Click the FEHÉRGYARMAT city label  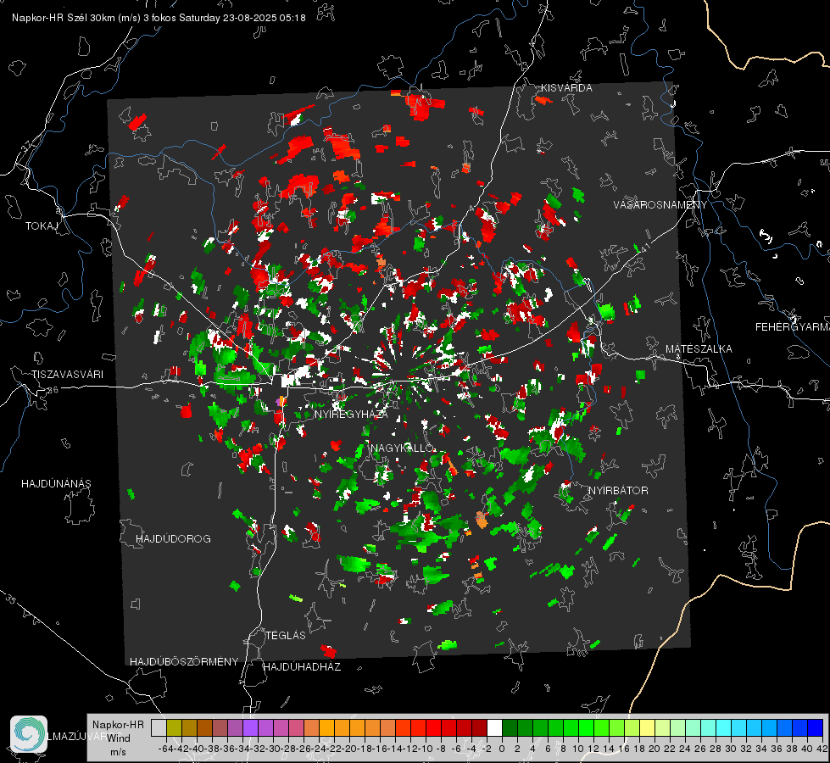(x=792, y=327)
